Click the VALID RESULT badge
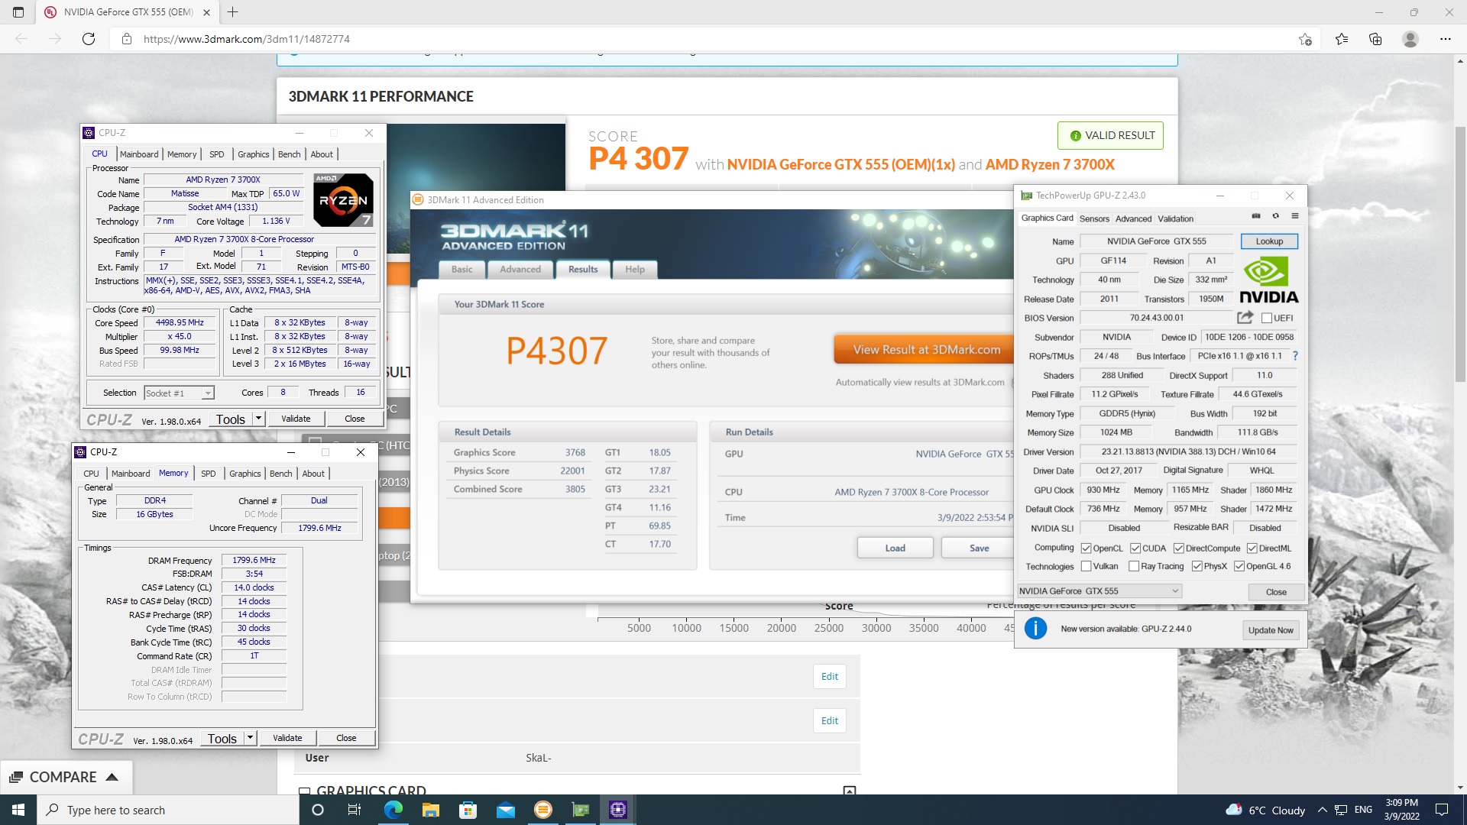Screen dimensions: 1467x825 point(1111,135)
